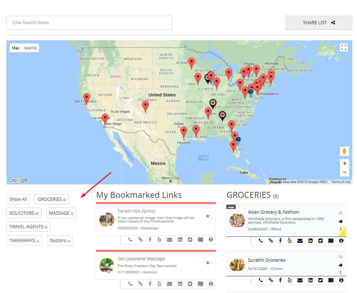
Task: Click the Yelp icon under Tarwin IGA Xpress
Action: [x=159, y=240]
